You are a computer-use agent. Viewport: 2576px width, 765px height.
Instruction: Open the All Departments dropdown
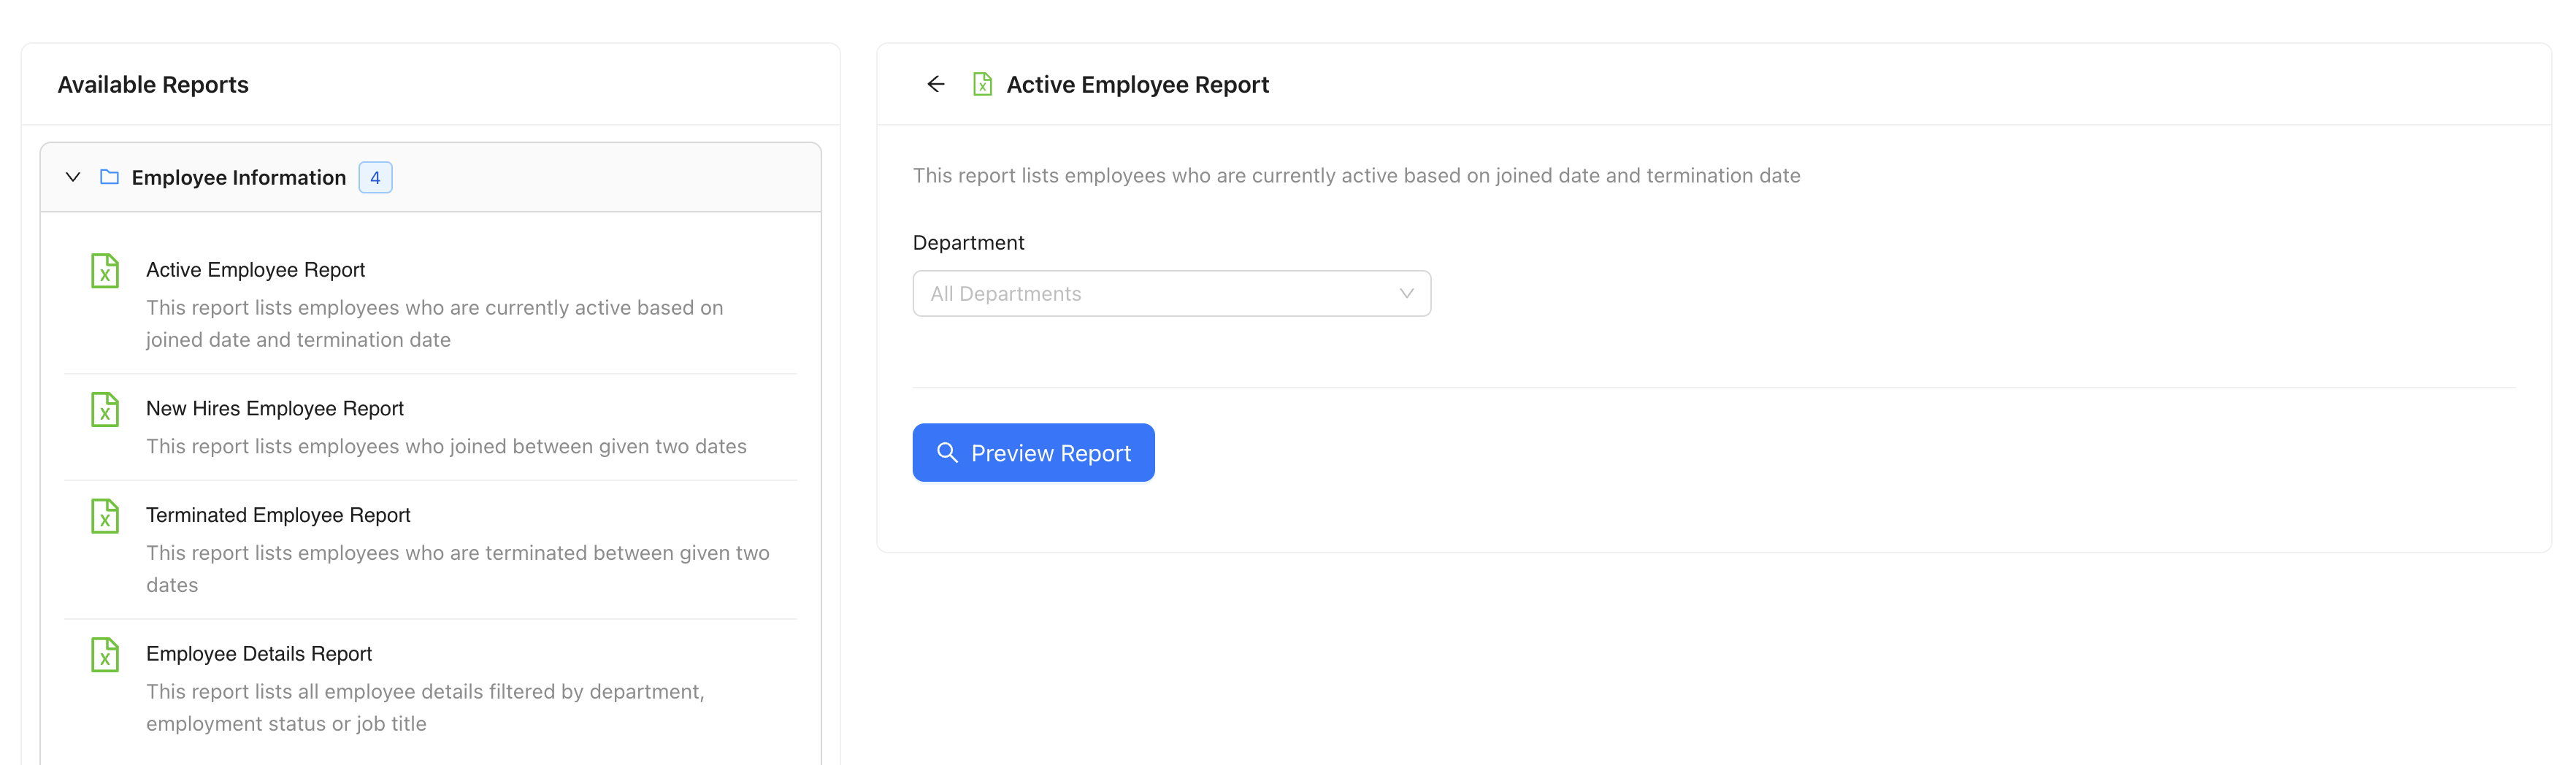point(1170,293)
